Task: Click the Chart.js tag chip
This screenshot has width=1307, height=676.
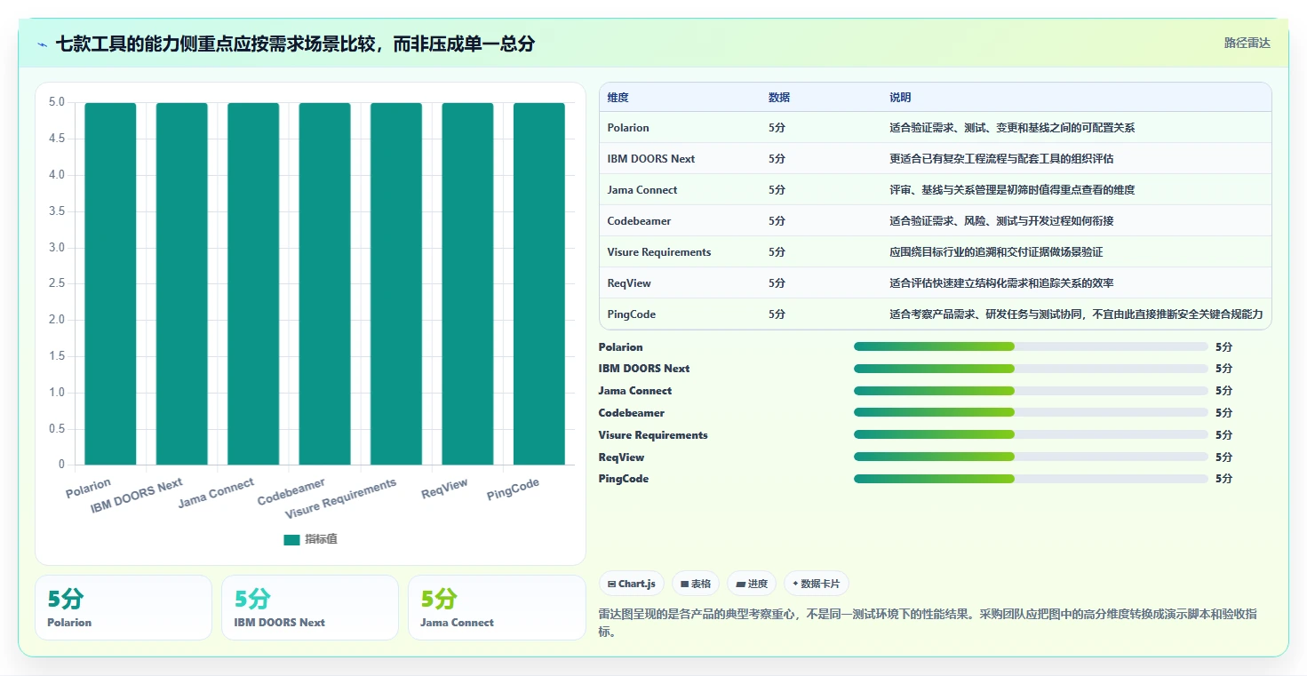Action: coord(632,584)
